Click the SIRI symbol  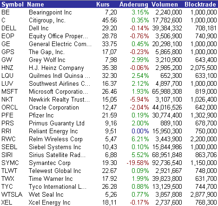coord(7,155)
